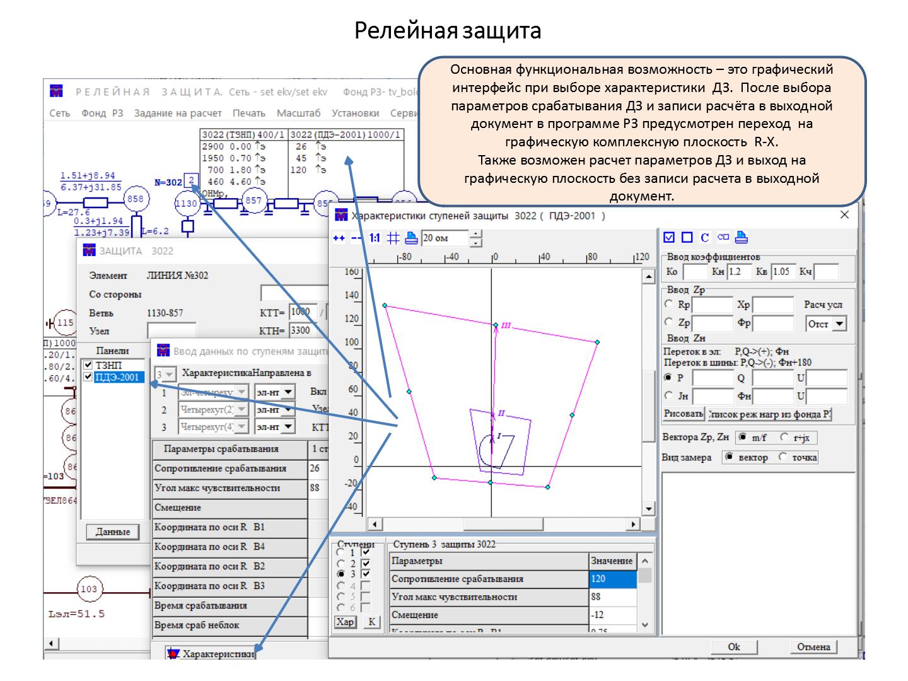This screenshot has width=908, height=681.
Task: Click the 'Характеристики' button
Action: coord(211,654)
